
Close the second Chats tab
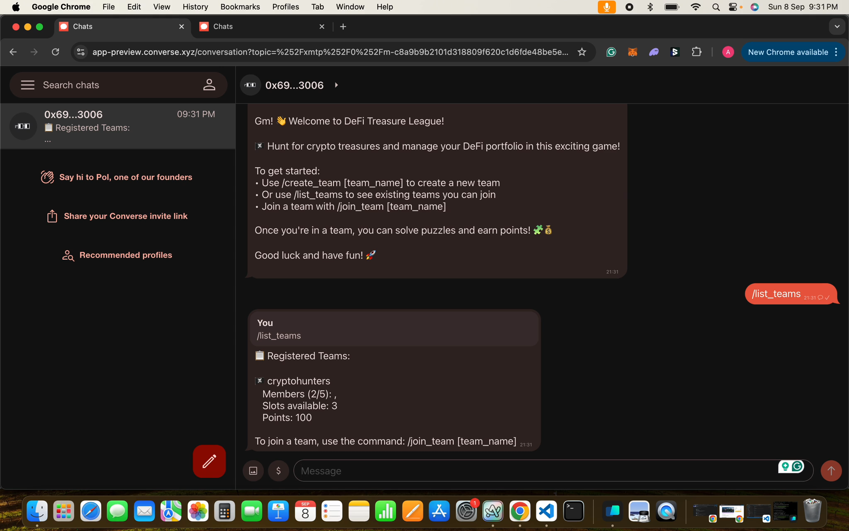[x=322, y=27]
